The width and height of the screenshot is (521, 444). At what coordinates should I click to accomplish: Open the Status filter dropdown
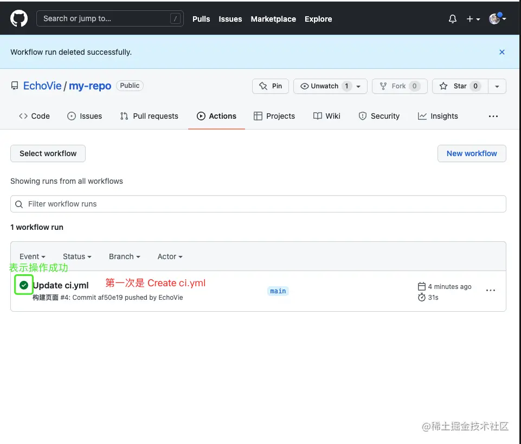pyautogui.click(x=77, y=256)
